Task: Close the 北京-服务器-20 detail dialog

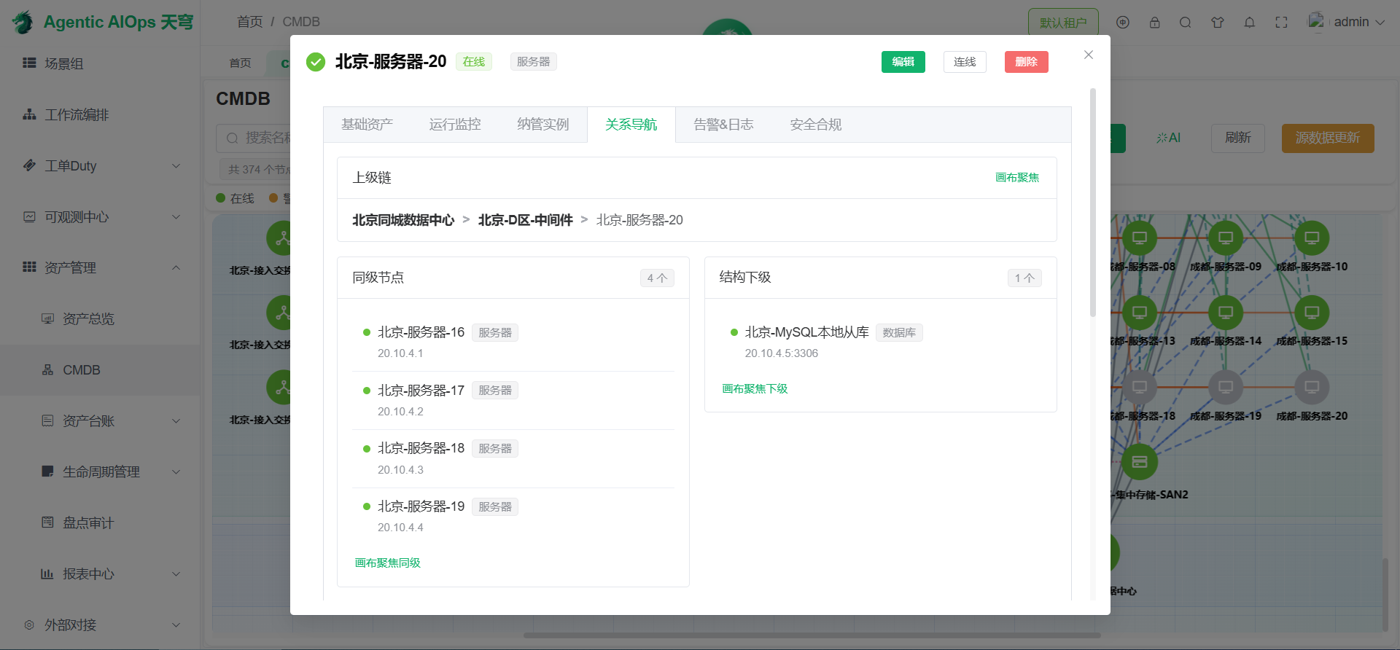Action: (x=1089, y=55)
